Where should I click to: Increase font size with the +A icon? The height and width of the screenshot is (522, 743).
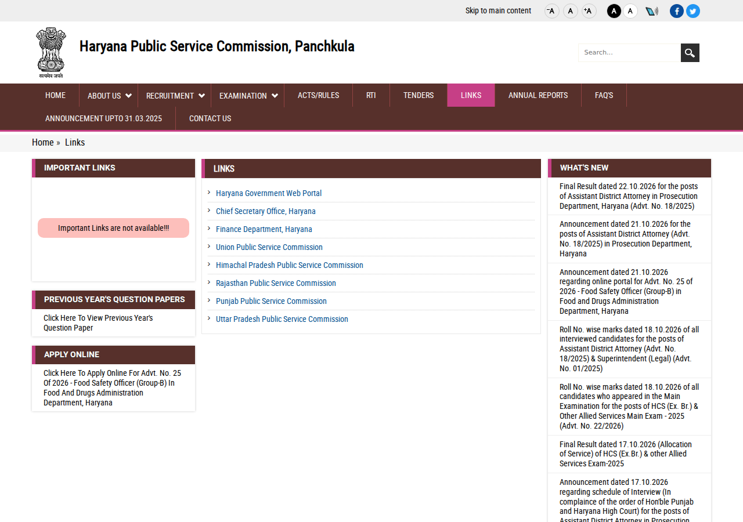[x=589, y=11]
